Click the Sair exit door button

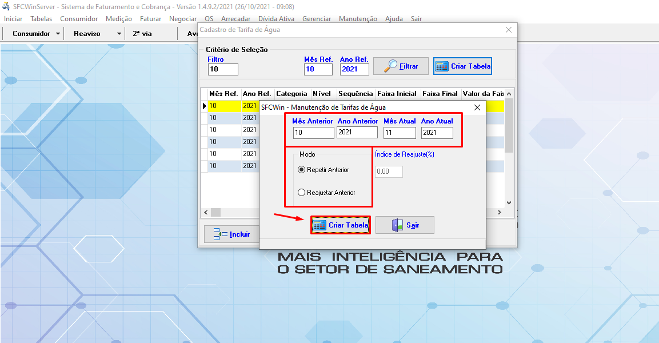[405, 225]
